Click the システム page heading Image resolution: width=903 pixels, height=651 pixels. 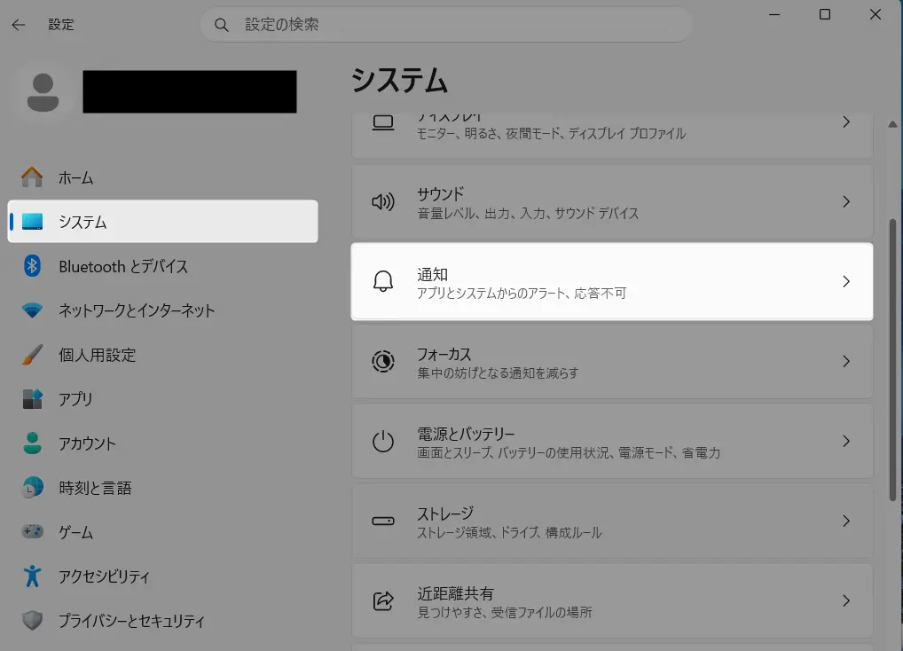[x=399, y=80]
